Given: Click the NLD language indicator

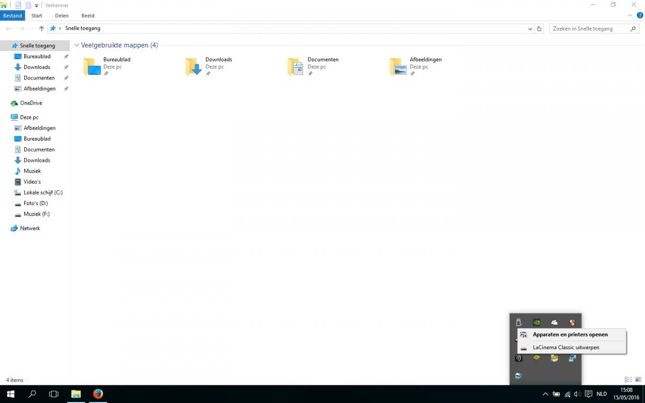Looking at the screenshot, I should click(602, 394).
